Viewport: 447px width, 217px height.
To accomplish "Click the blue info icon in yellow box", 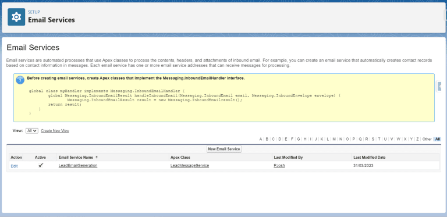I will [x=20, y=80].
